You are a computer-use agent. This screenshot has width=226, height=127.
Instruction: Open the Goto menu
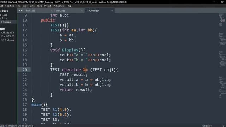(x=32, y=6)
